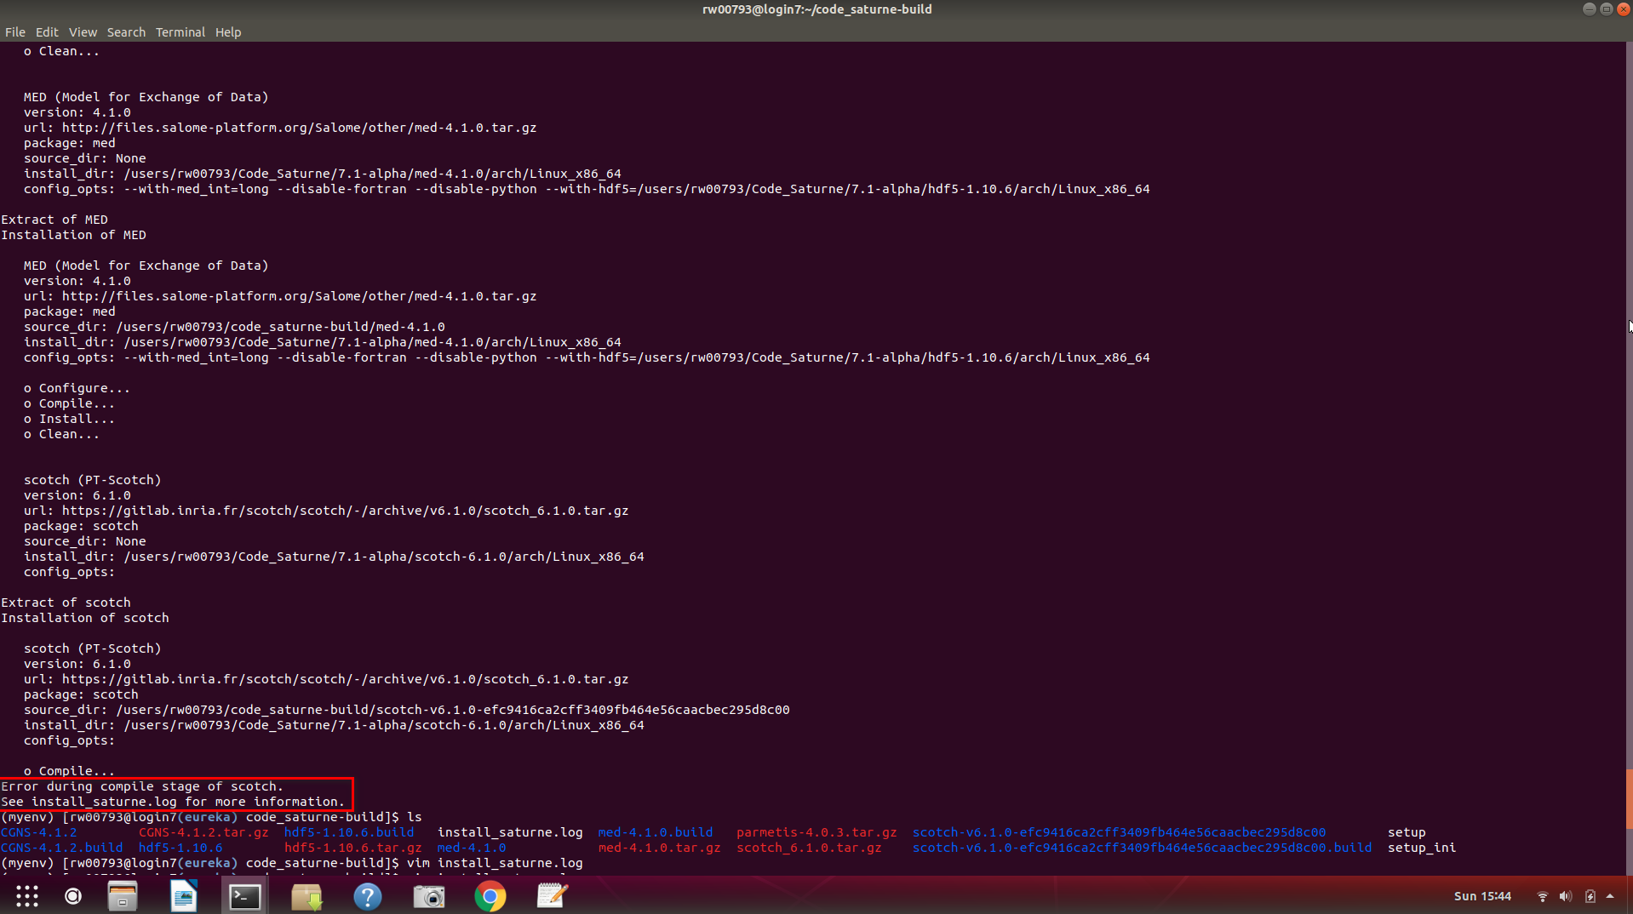Image resolution: width=1633 pixels, height=914 pixels.
Task: Open the Show Applications grid
Action: [x=27, y=896]
